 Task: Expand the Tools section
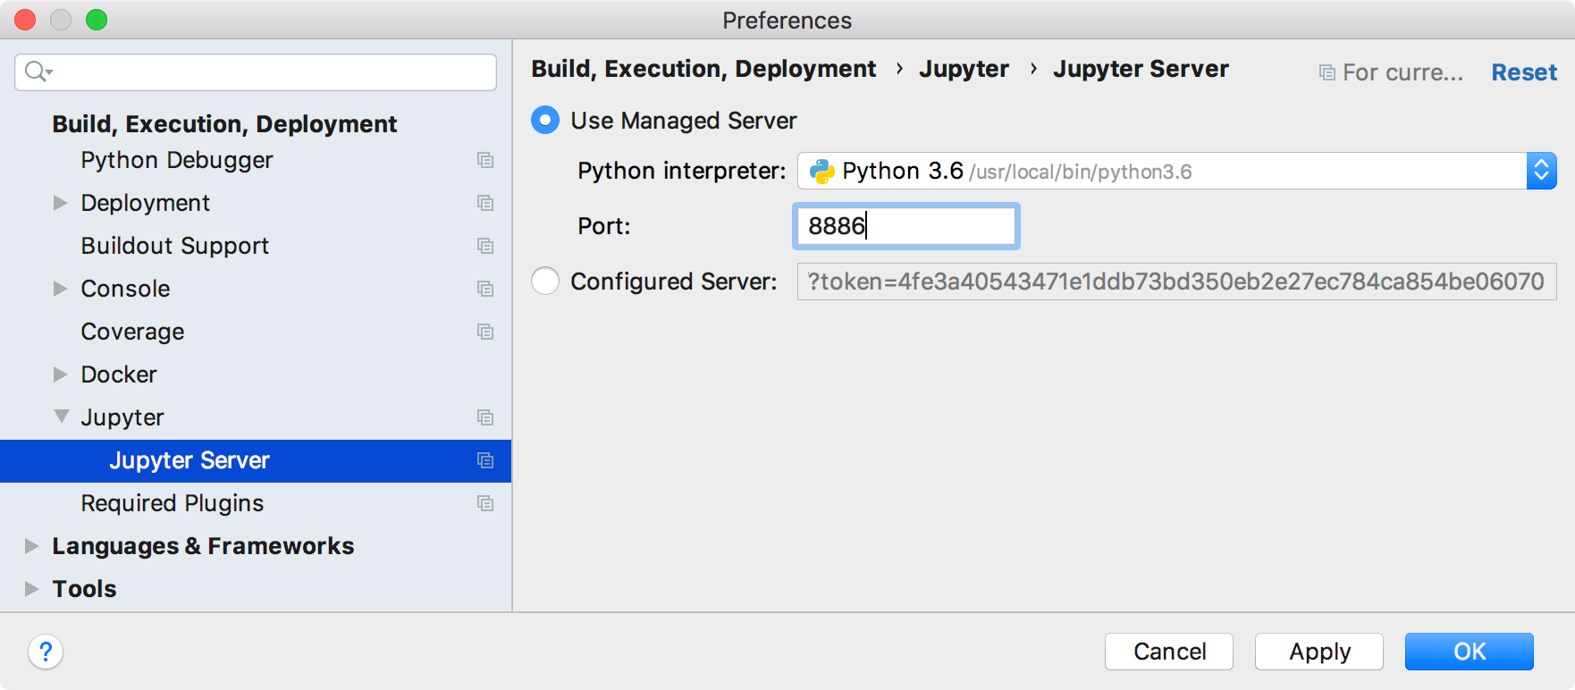click(32, 589)
